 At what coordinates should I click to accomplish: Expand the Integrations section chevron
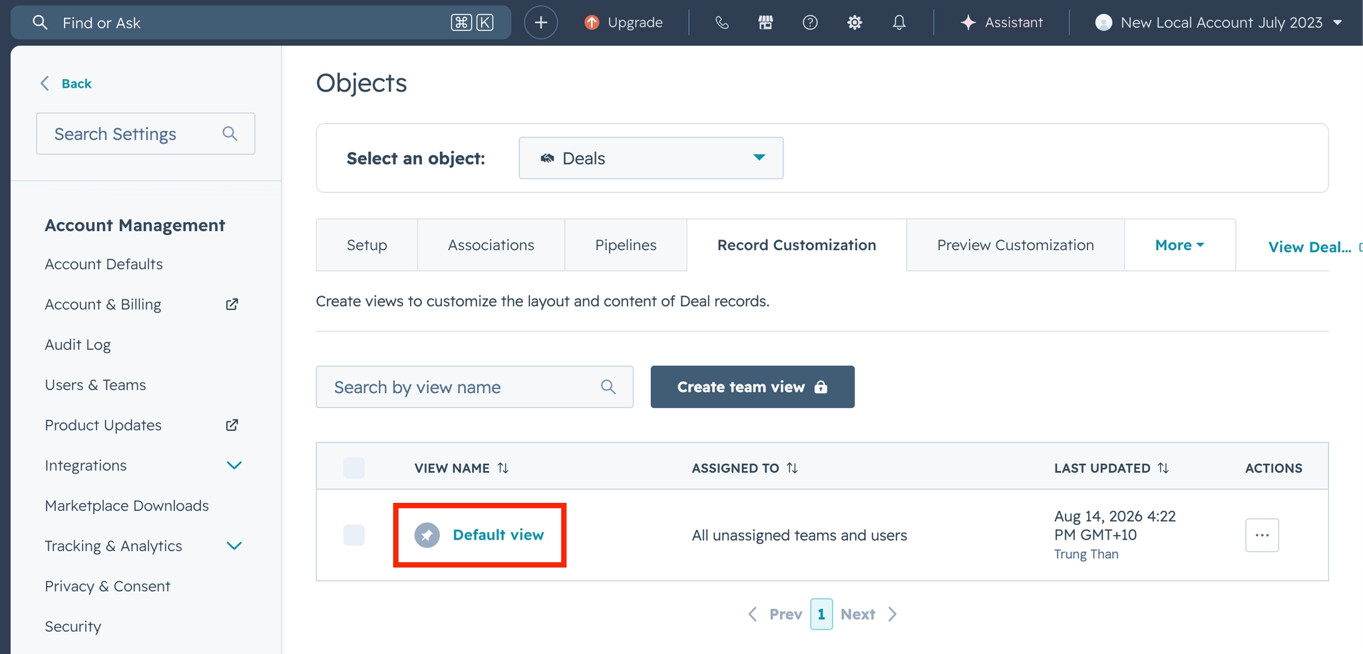pos(234,466)
